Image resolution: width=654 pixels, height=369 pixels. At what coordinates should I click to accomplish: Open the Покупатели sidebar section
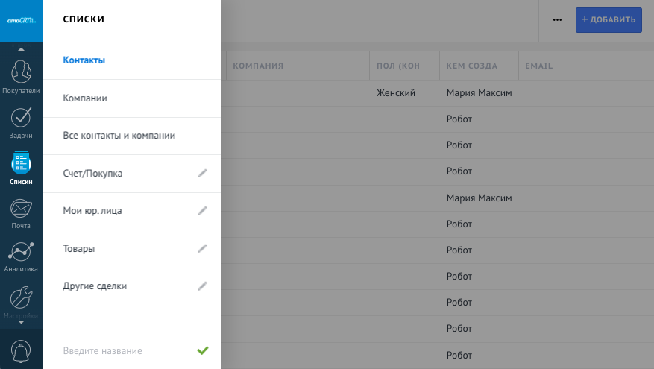tap(21, 73)
